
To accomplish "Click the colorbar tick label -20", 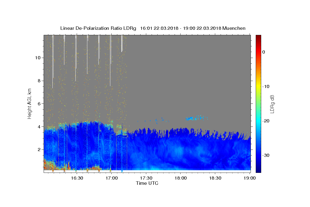I will [266, 121].
